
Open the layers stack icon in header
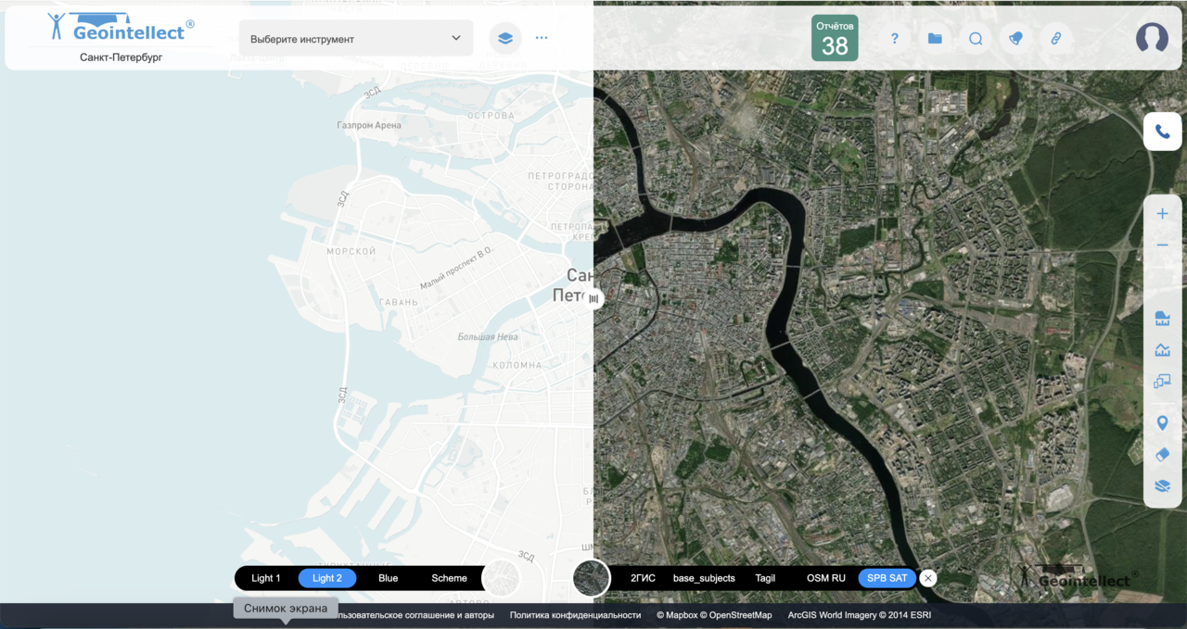(x=505, y=38)
